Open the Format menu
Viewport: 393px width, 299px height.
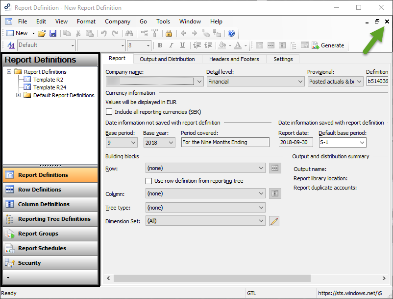pos(86,21)
